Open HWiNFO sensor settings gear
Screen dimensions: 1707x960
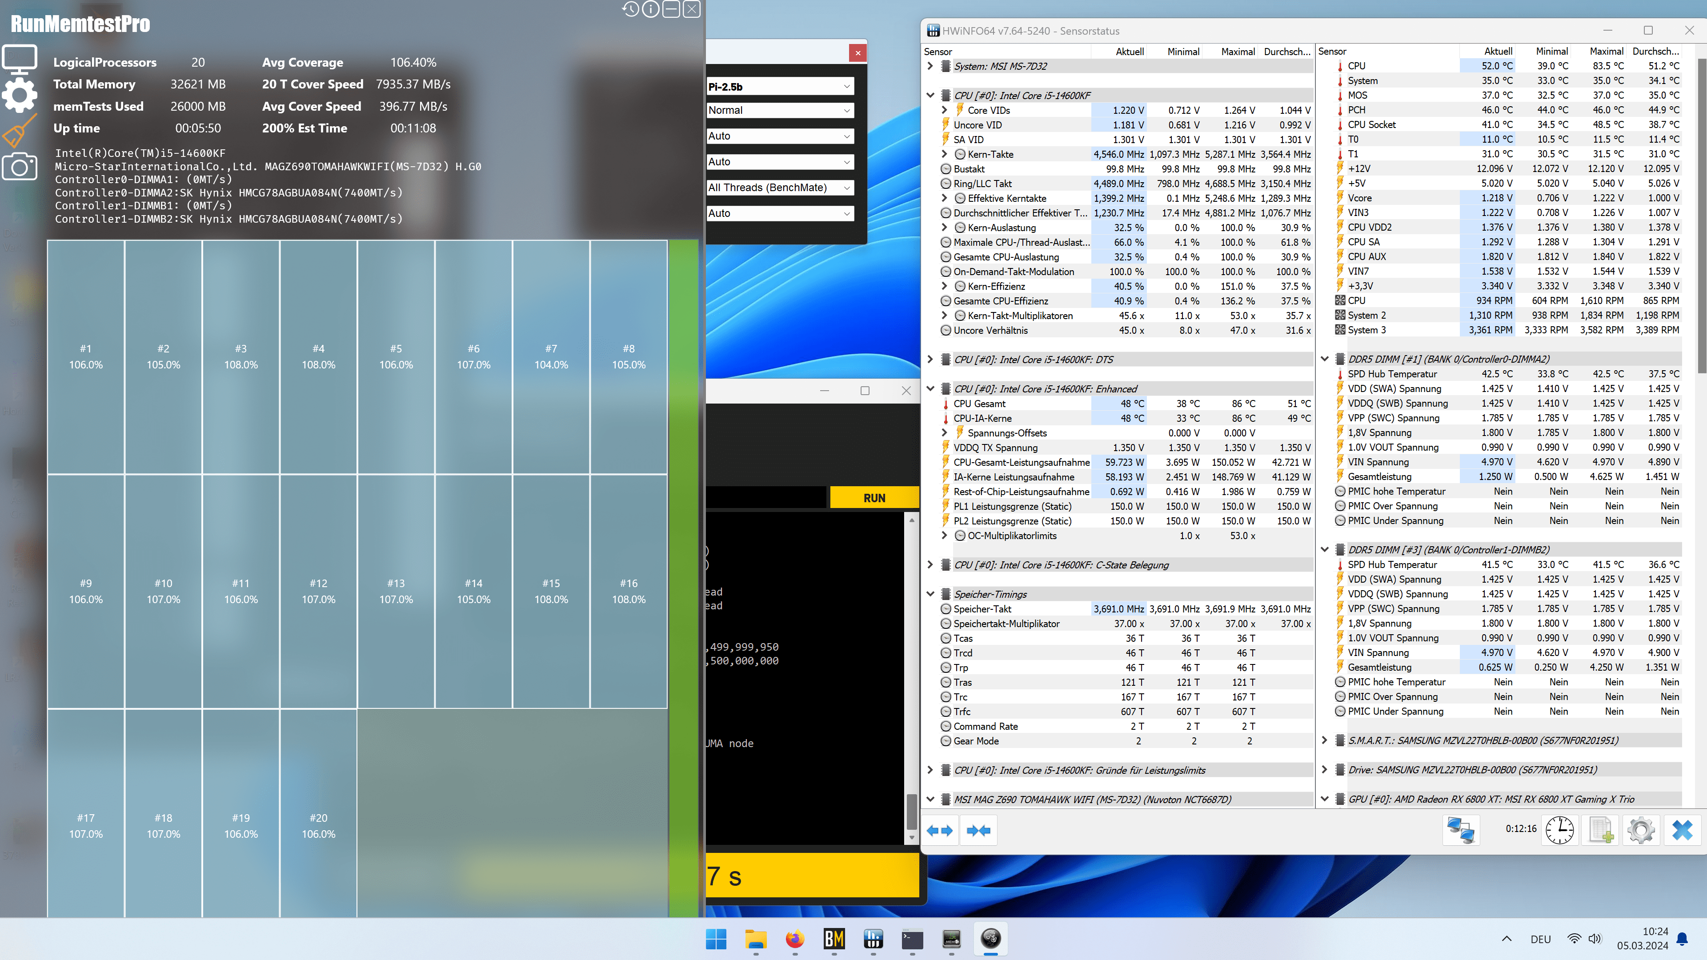(x=1641, y=829)
